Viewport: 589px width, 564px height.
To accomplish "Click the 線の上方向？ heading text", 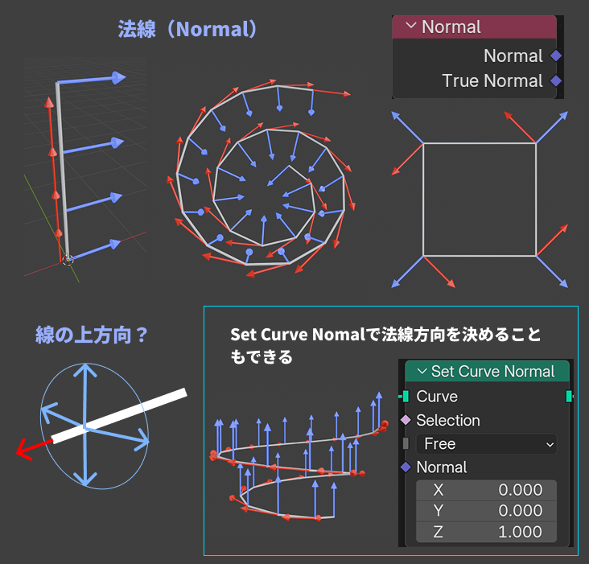I will (92, 334).
